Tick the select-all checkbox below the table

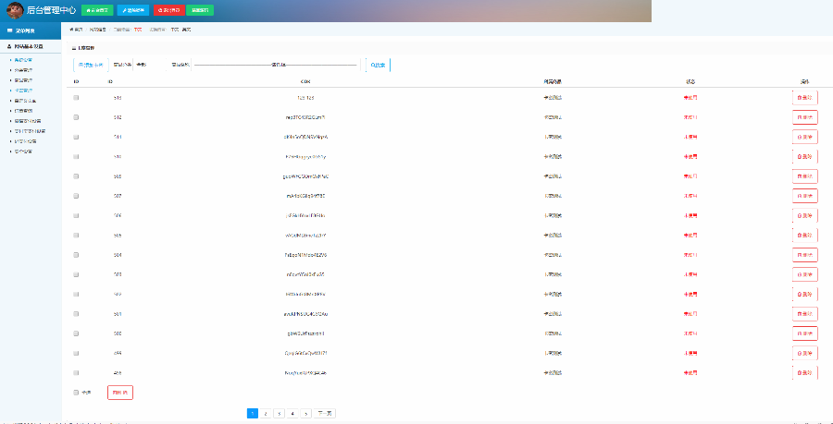coord(76,393)
